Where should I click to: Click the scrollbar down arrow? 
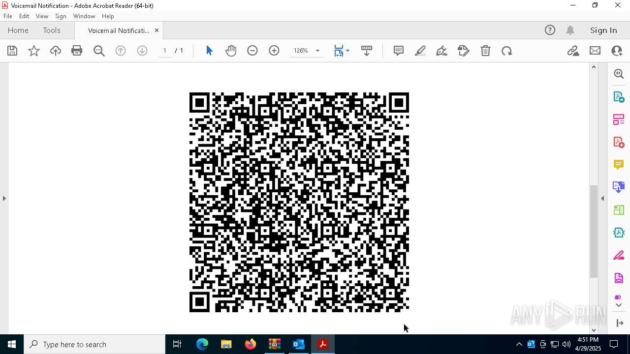(594, 330)
